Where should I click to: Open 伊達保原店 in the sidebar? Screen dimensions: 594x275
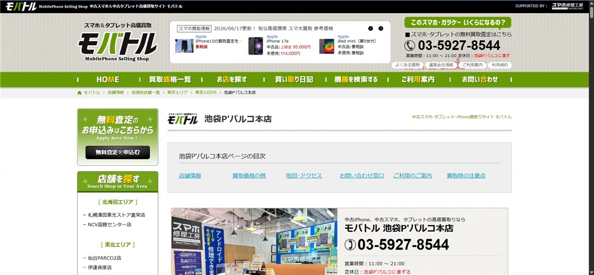(100, 267)
